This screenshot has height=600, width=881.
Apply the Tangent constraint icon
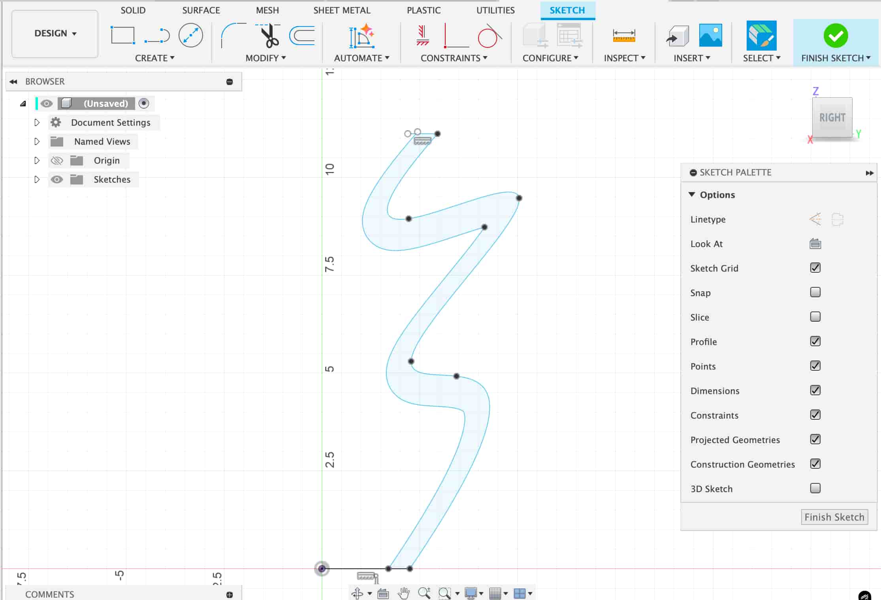click(x=489, y=35)
